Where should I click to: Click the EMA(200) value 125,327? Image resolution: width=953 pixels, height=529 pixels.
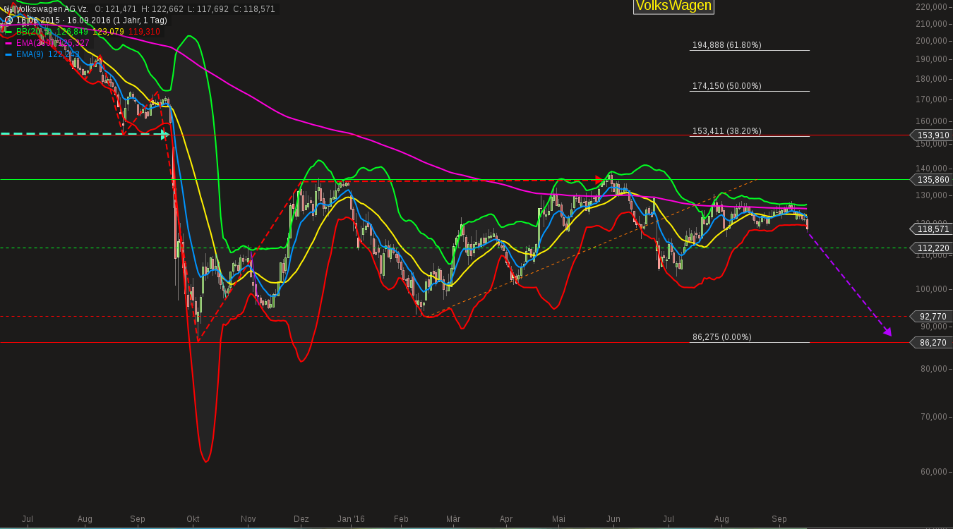coord(73,43)
